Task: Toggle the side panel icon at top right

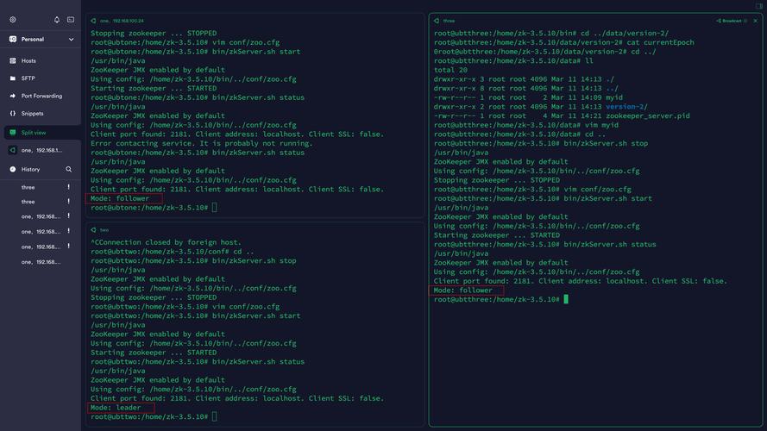Action: point(759,6)
